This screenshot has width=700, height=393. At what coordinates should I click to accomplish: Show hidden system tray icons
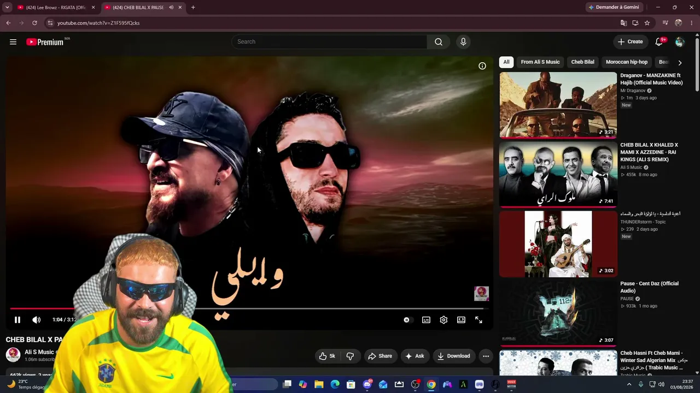tap(629, 384)
